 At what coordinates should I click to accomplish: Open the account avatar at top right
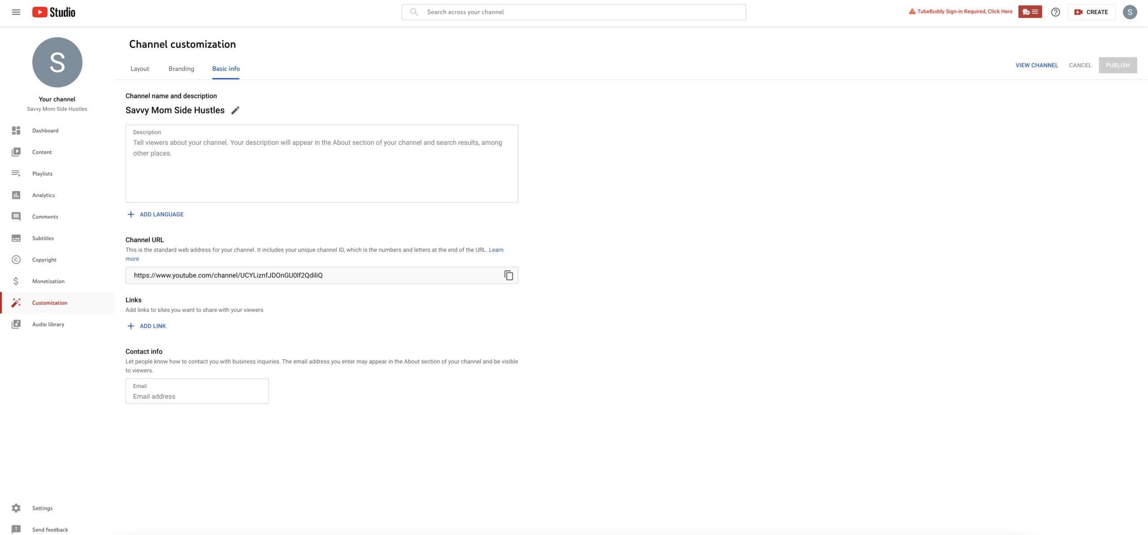1130,12
